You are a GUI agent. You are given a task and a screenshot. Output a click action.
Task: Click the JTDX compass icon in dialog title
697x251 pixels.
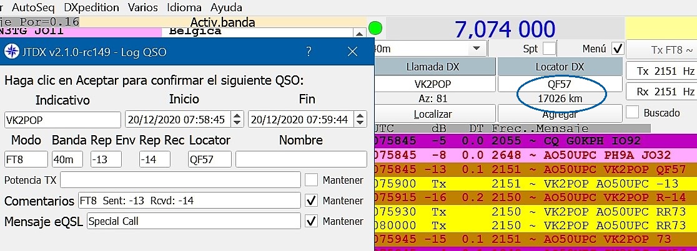tap(12, 52)
